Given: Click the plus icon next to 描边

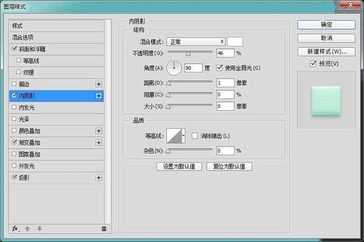Looking at the screenshot, I should [x=98, y=84].
